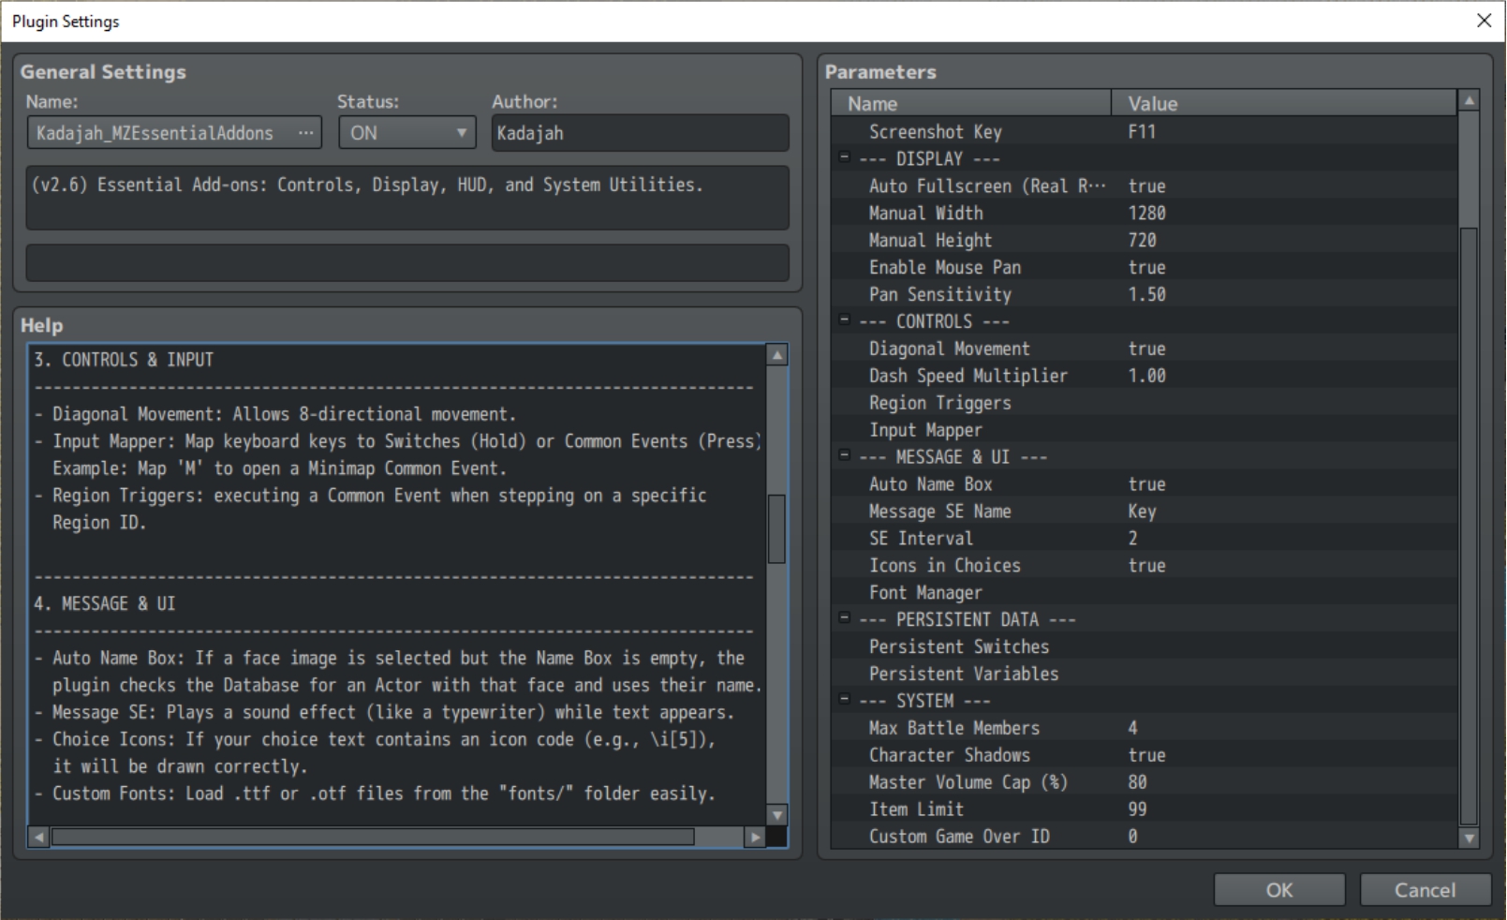Click the Key message SE value
Viewport: 1507px width, 920px height.
point(1142,512)
